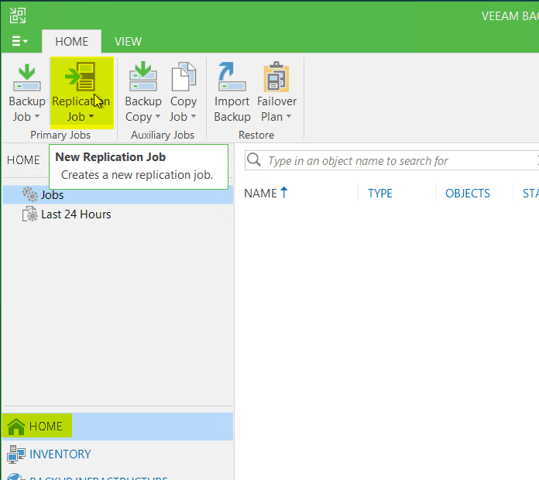Click the Inventory computers icon
The height and width of the screenshot is (480, 539).
click(x=16, y=454)
